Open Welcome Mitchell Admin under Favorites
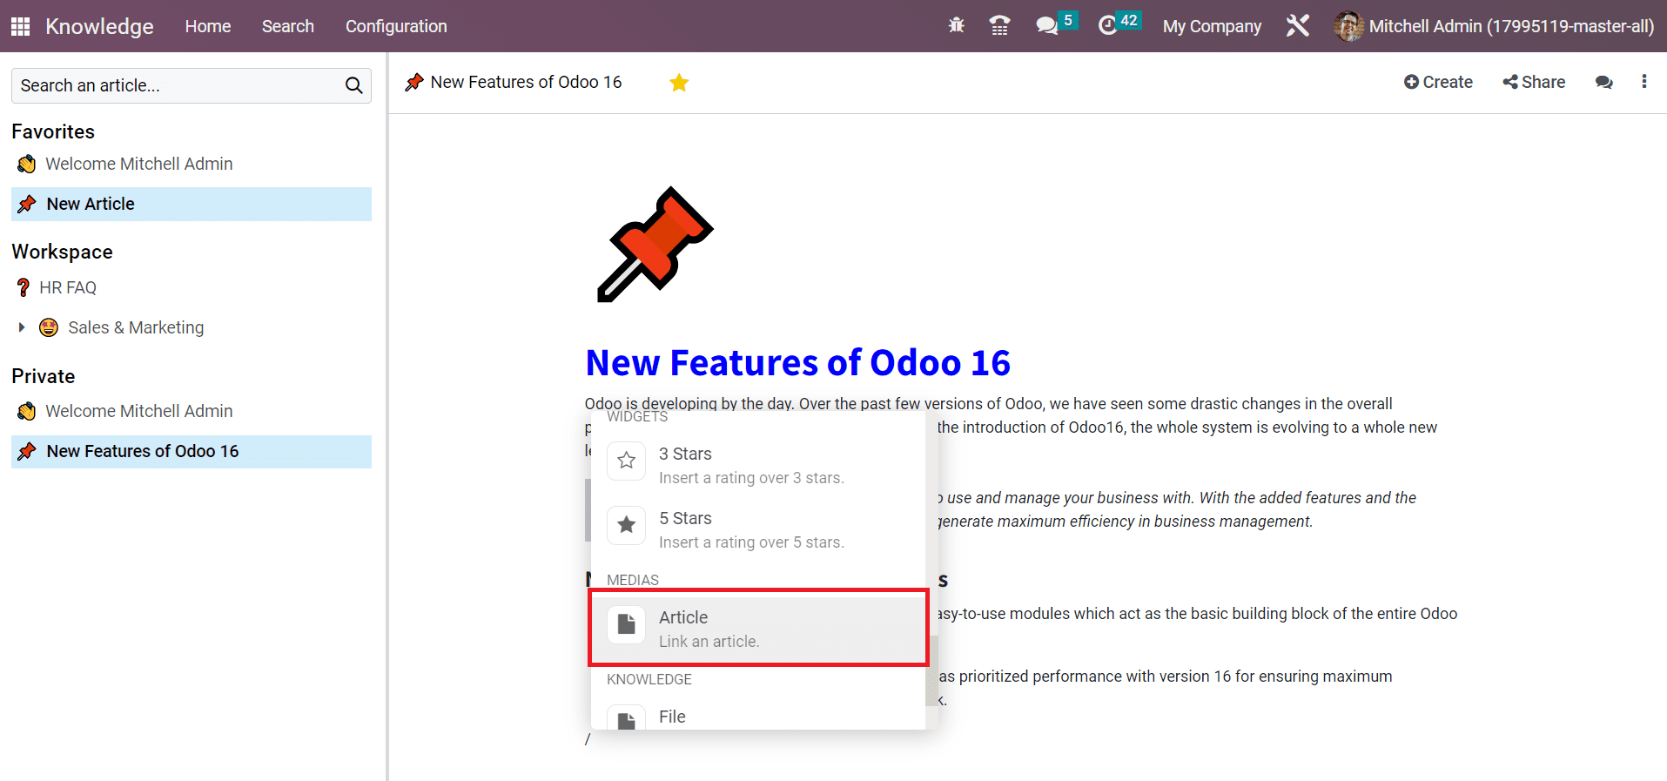 click(x=139, y=164)
